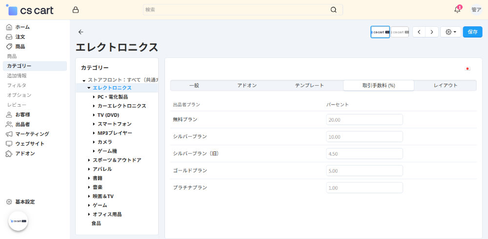Open the アドオン tab
The height and width of the screenshot is (239, 488).
coord(246,85)
